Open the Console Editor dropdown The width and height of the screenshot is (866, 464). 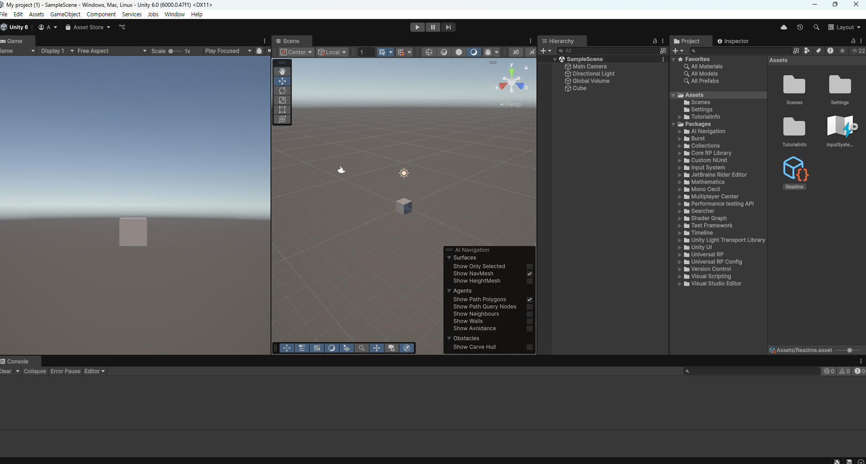(x=94, y=371)
